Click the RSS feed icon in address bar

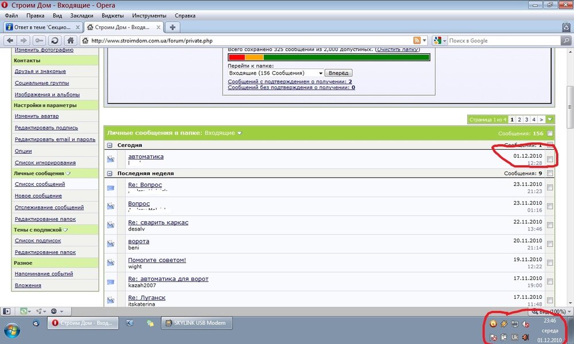417,41
